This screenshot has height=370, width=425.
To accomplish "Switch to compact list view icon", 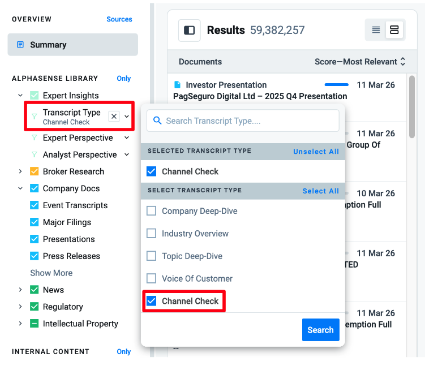I will click(376, 30).
